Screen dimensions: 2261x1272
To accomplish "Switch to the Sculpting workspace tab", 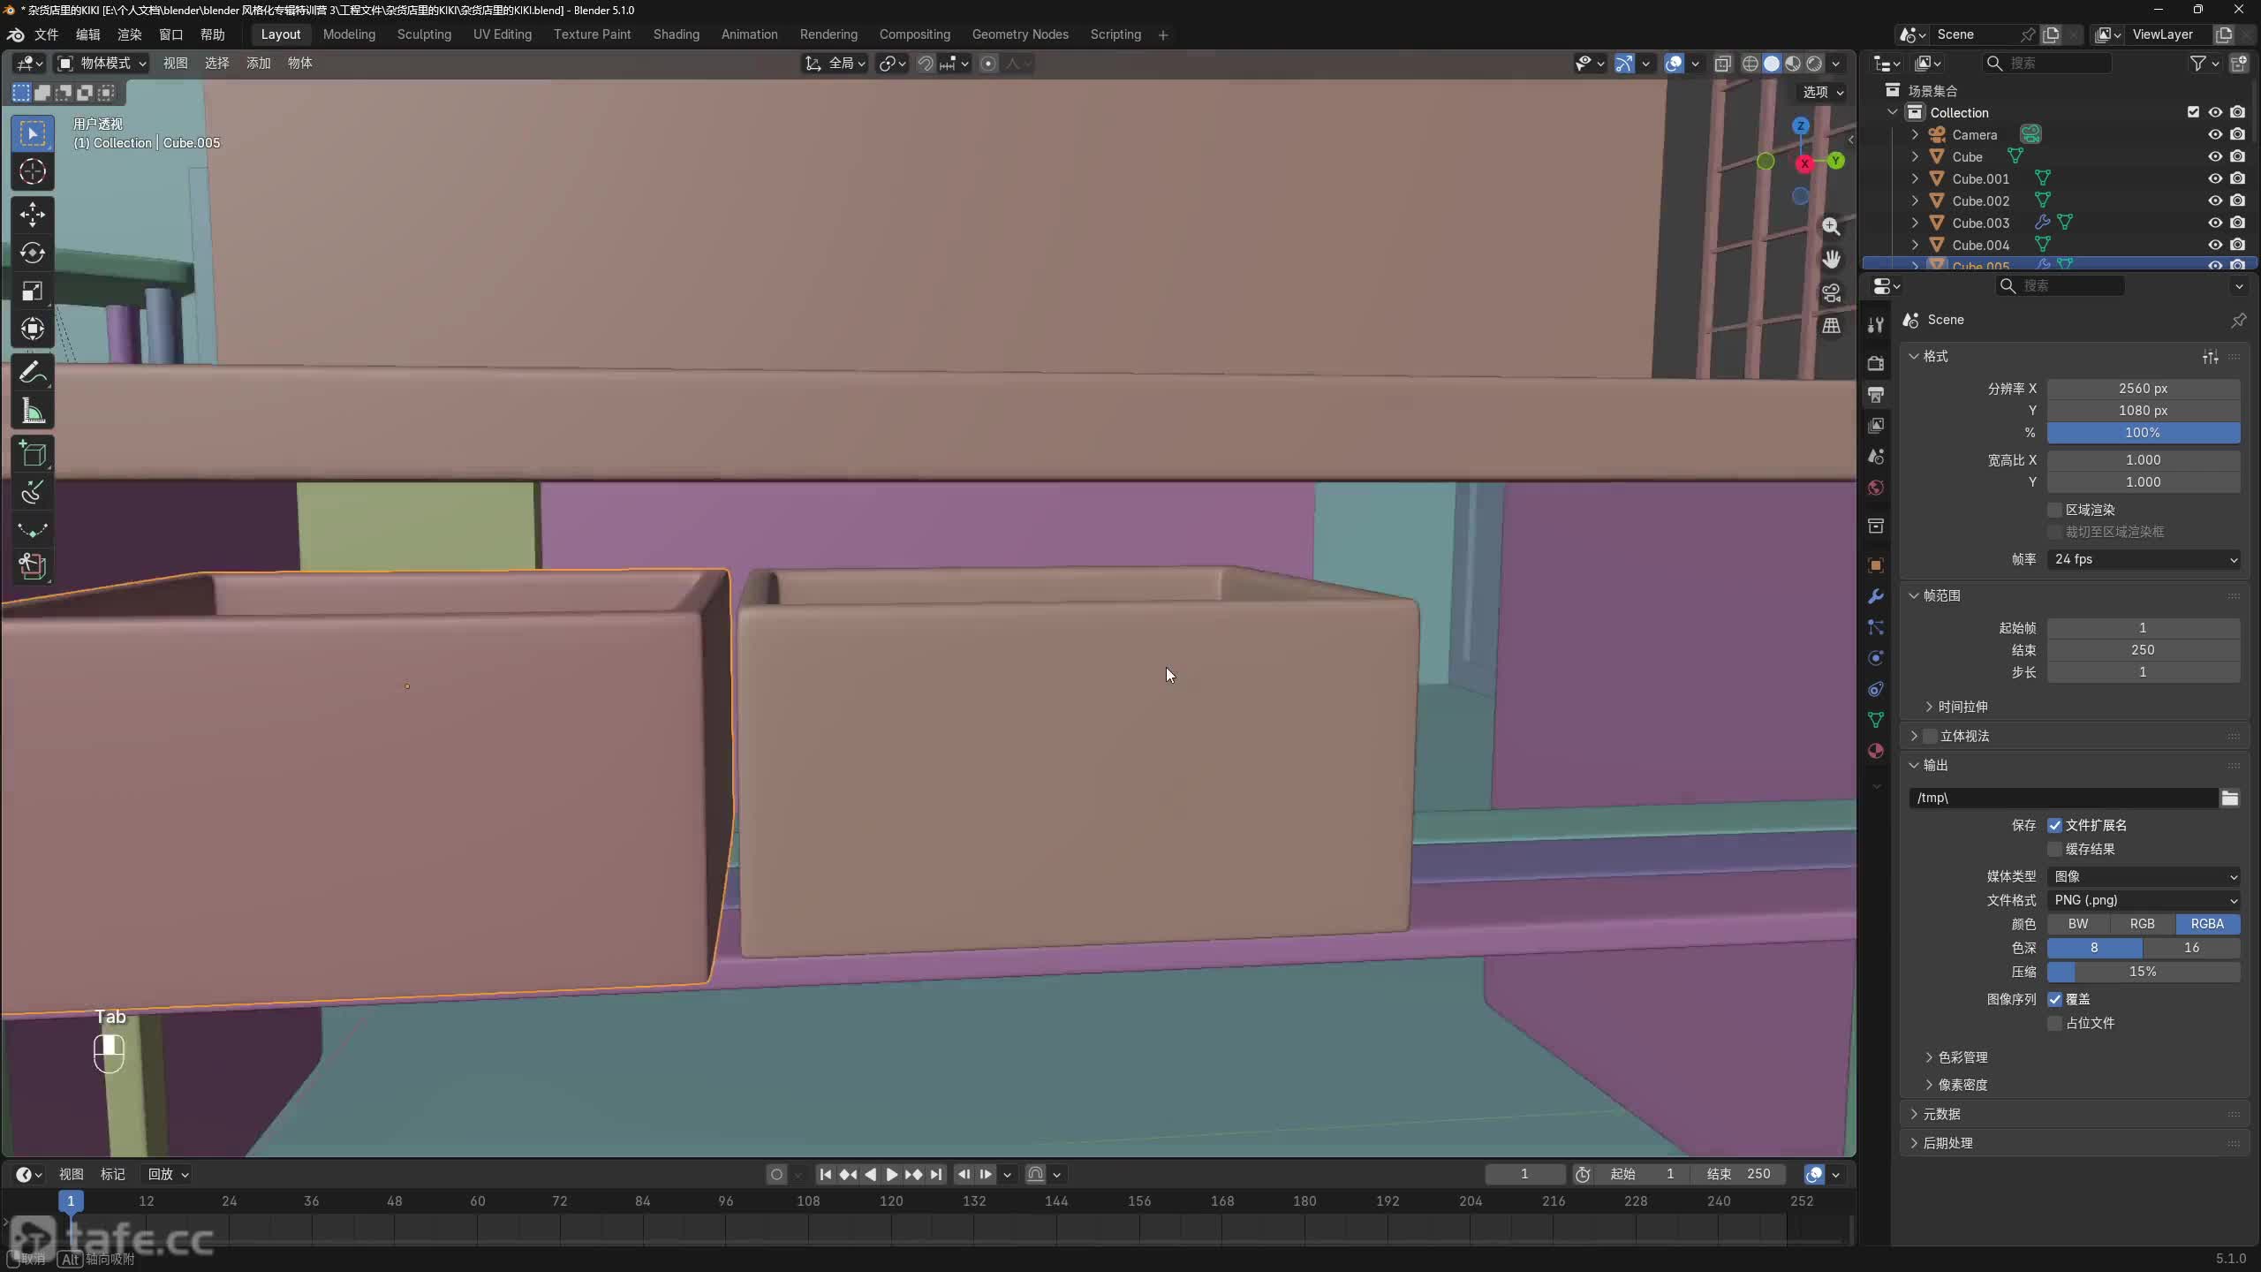I will point(424,34).
